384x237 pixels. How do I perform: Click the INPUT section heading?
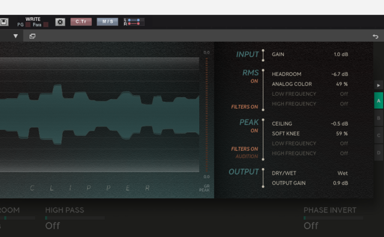click(247, 54)
